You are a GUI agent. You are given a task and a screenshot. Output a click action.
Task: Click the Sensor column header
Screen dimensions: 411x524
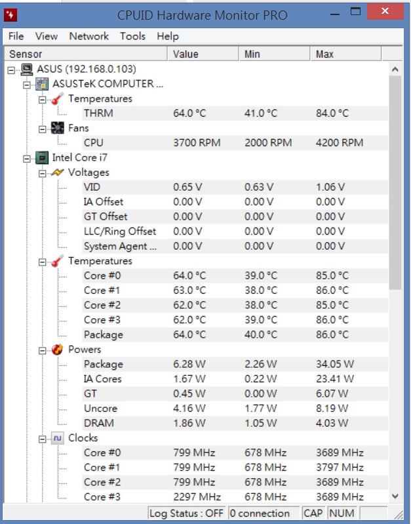click(x=85, y=54)
